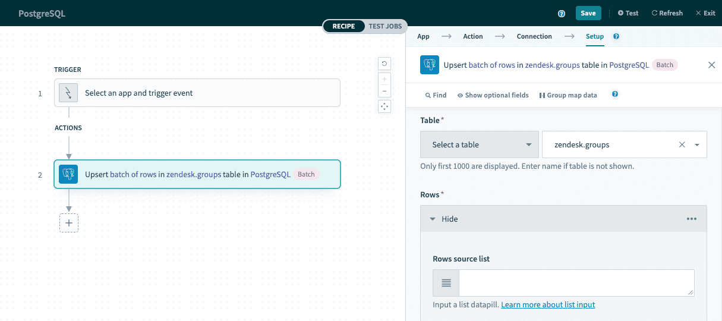Image resolution: width=722 pixels, height=321 pixels.
Task: Expand the zendesk.groups table dropdown arrow
Action: click(x=696, y=144)
